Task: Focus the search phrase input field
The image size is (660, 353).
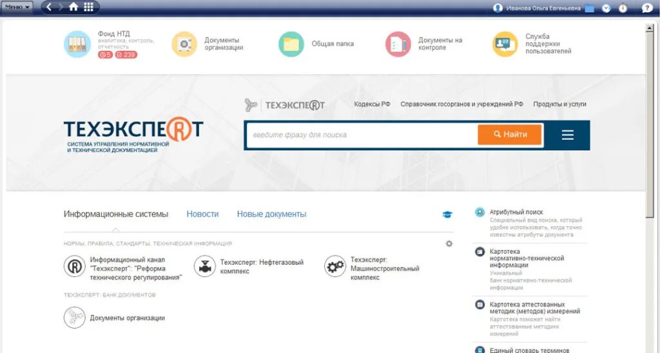Action: click(362, 135)
